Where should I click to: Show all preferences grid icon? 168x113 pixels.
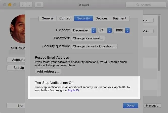(39, 5)
